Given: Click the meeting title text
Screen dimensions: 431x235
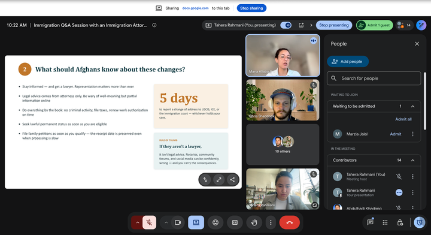Looking at the screenshot, I should point(90,25).
